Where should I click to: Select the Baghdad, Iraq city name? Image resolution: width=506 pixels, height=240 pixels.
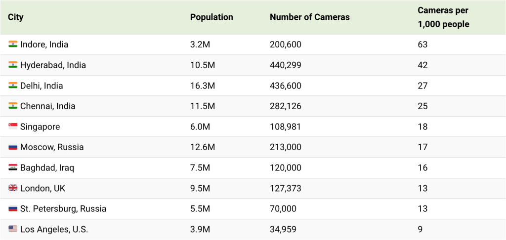(x=47, y=168)
